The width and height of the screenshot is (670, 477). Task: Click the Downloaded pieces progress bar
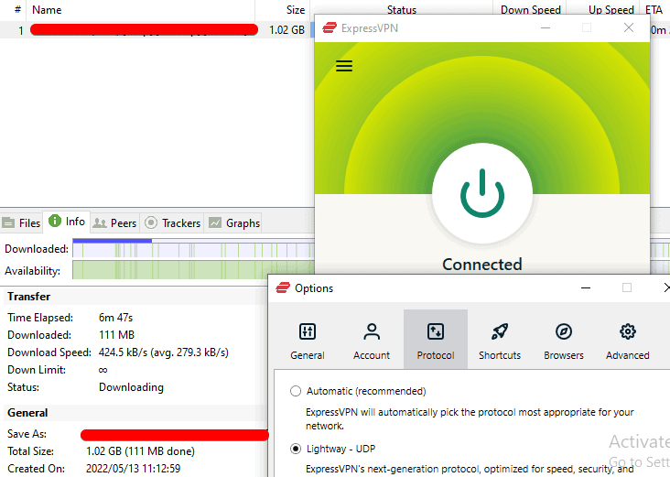[193, 249]
